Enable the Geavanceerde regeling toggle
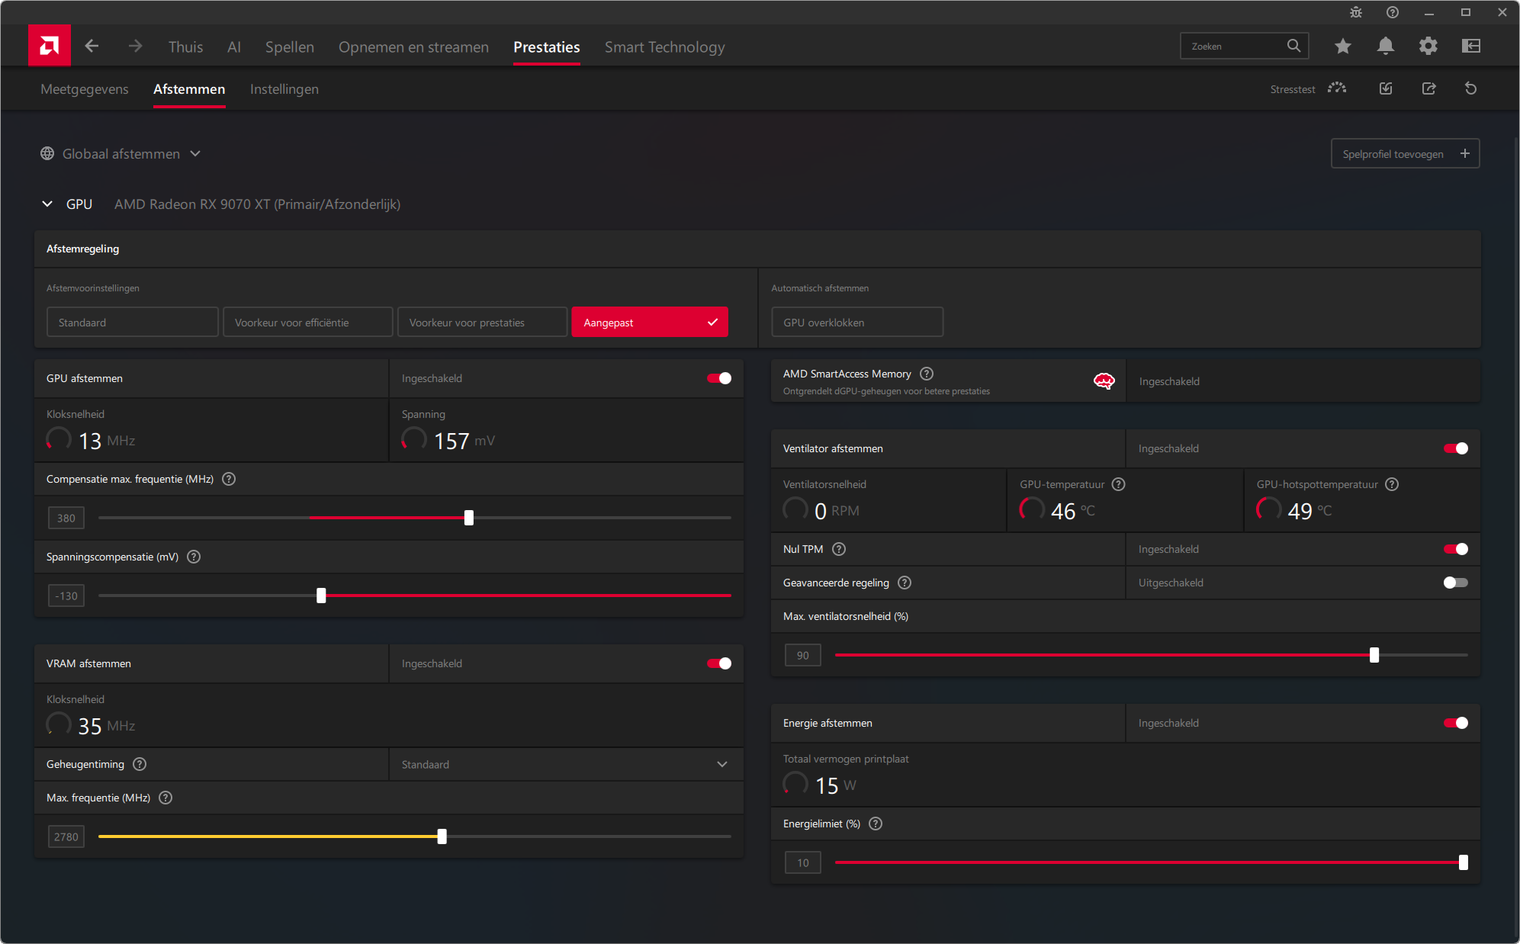 [x=1455, y=583]
